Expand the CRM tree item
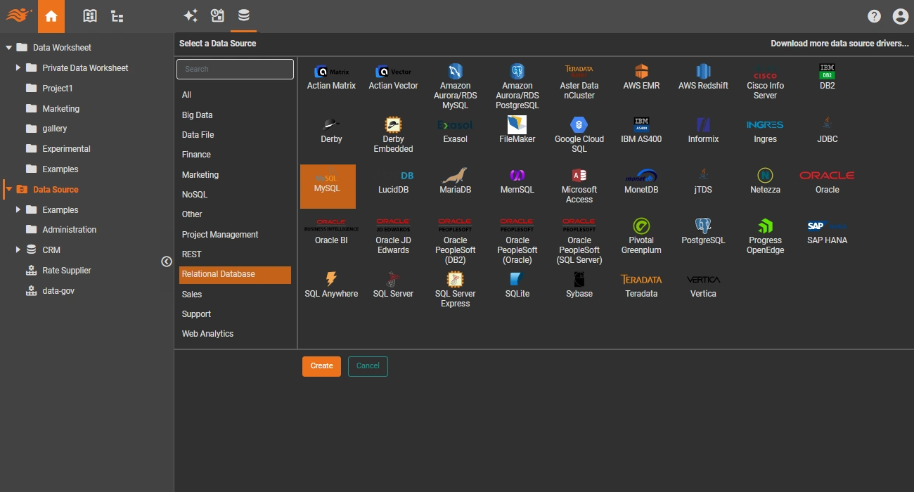This screenshot has width=914, height=492. click(19, 250)
